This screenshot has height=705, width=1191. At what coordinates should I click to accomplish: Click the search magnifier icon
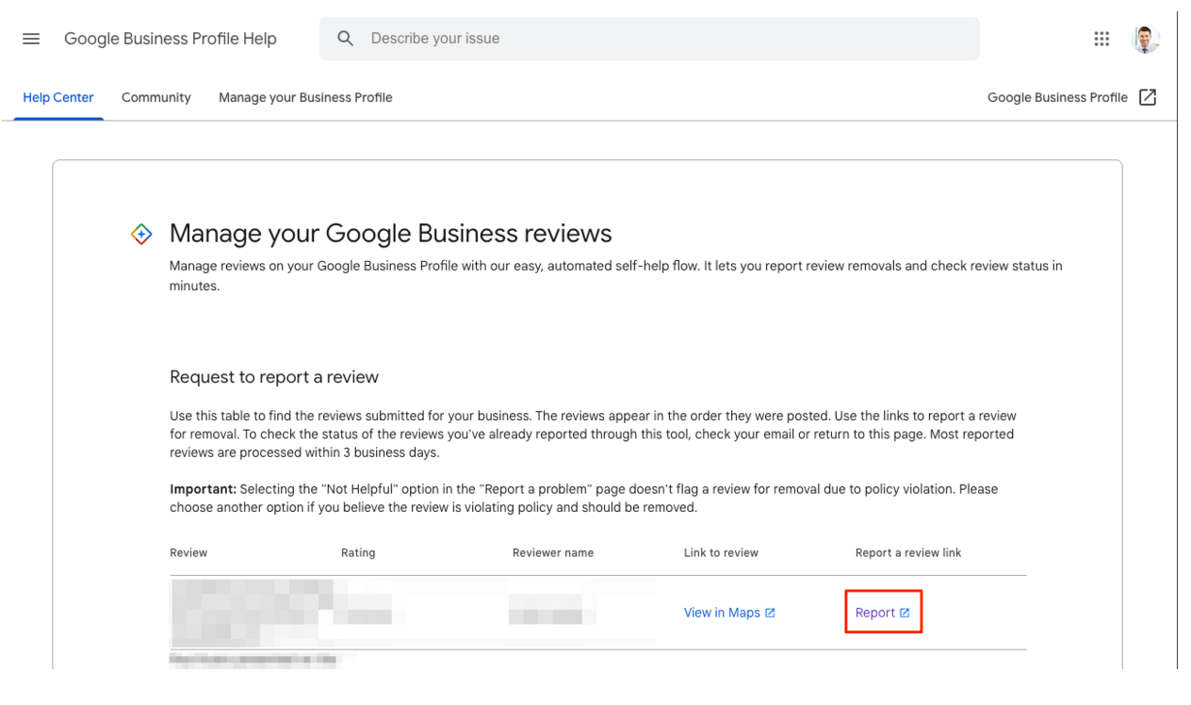click(346, 39)
